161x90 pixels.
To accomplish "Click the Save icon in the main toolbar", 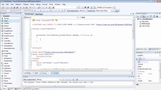I will [14, 7].
